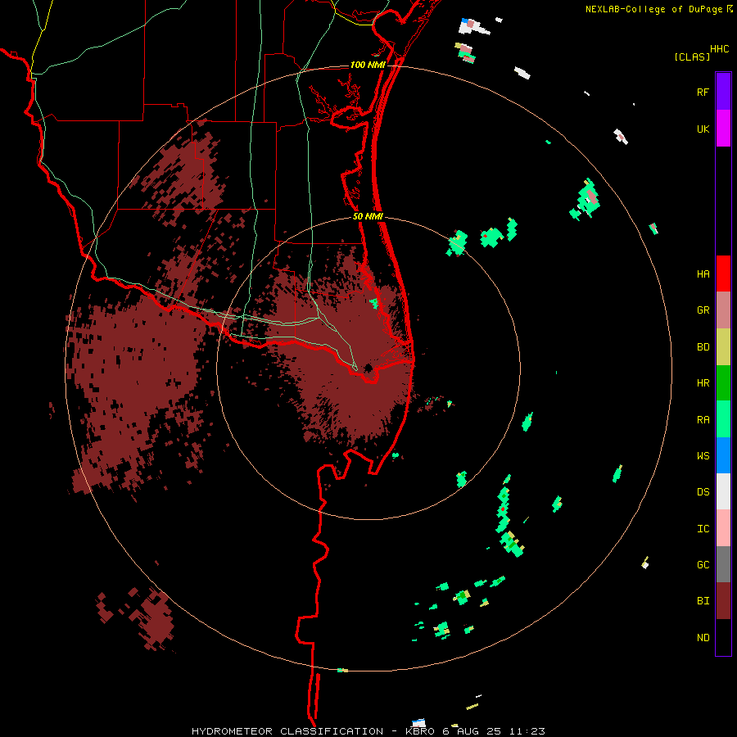Click the GR pinkish legend swatch
737x737 pixels.
click(723, 310)
